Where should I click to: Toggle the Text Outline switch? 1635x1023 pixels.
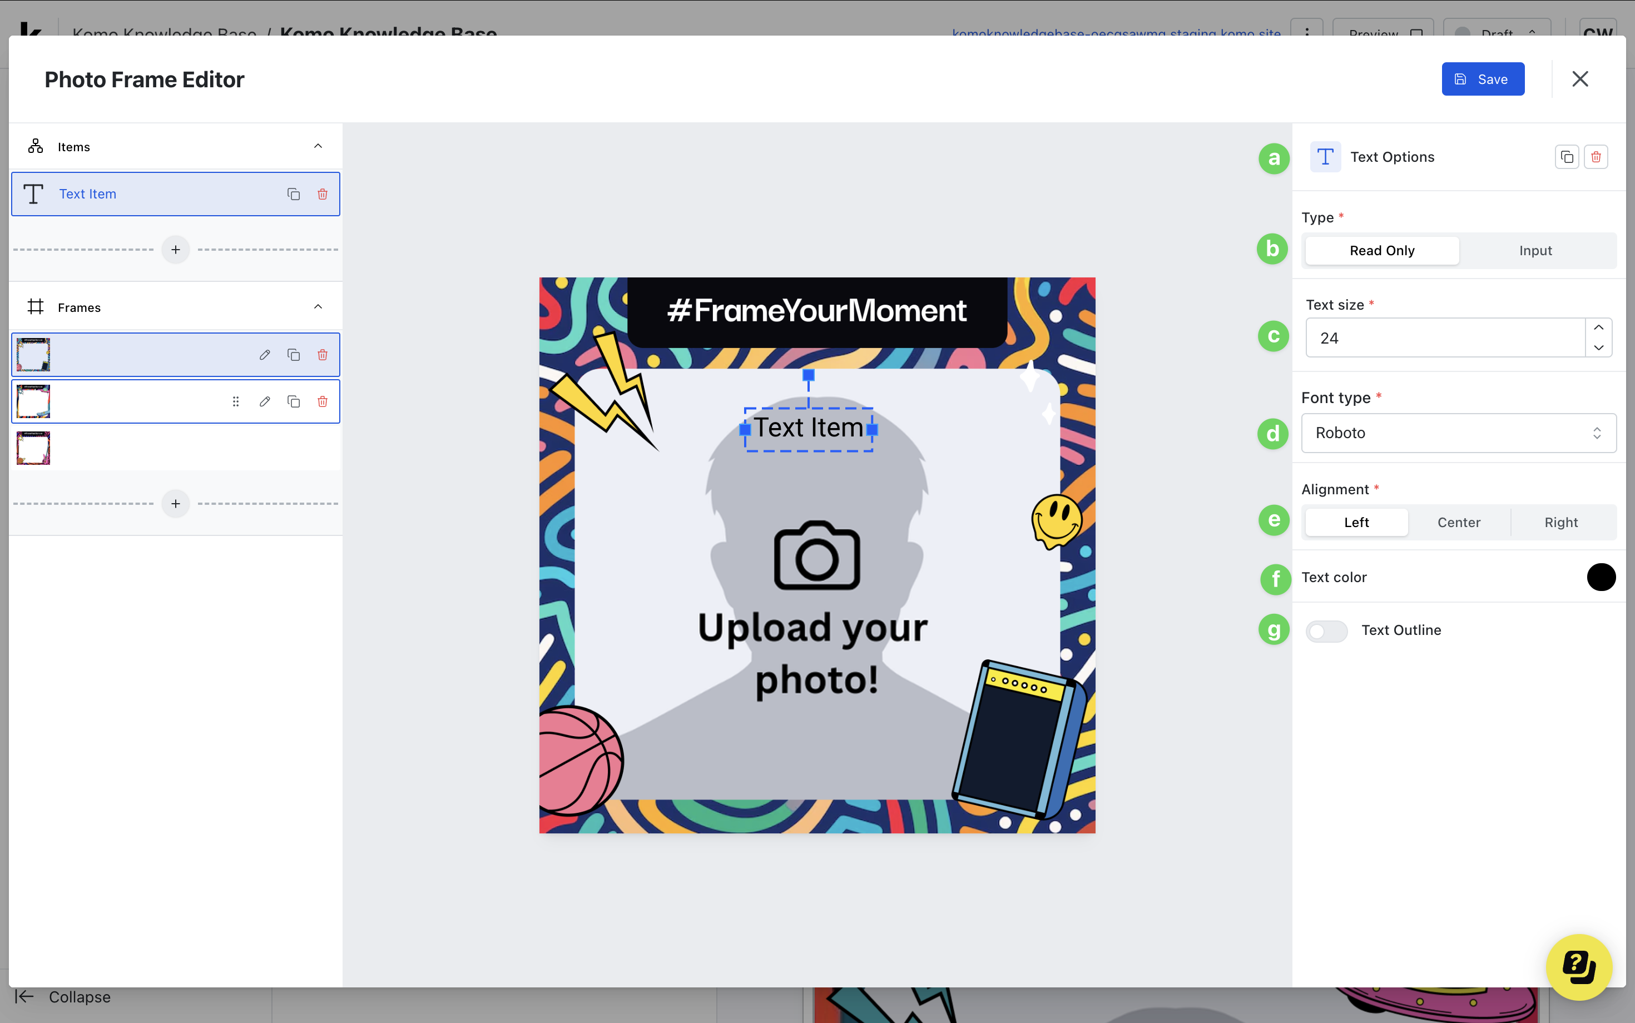[1326, 630]
